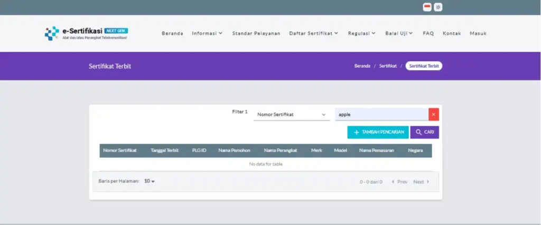Open the Kontak page
The height and width of the screenshot is (225, 541).
click(452, 33)
